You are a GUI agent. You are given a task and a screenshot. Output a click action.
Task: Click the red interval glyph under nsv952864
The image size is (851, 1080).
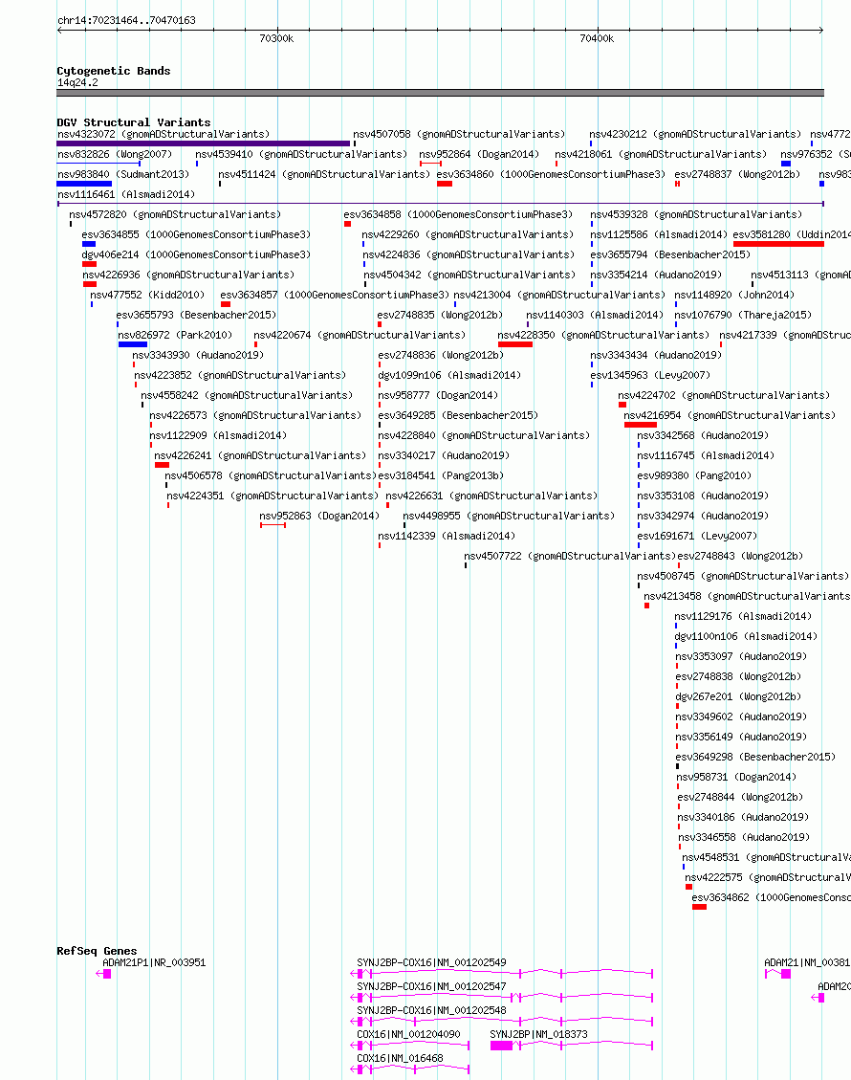(430, 164)
